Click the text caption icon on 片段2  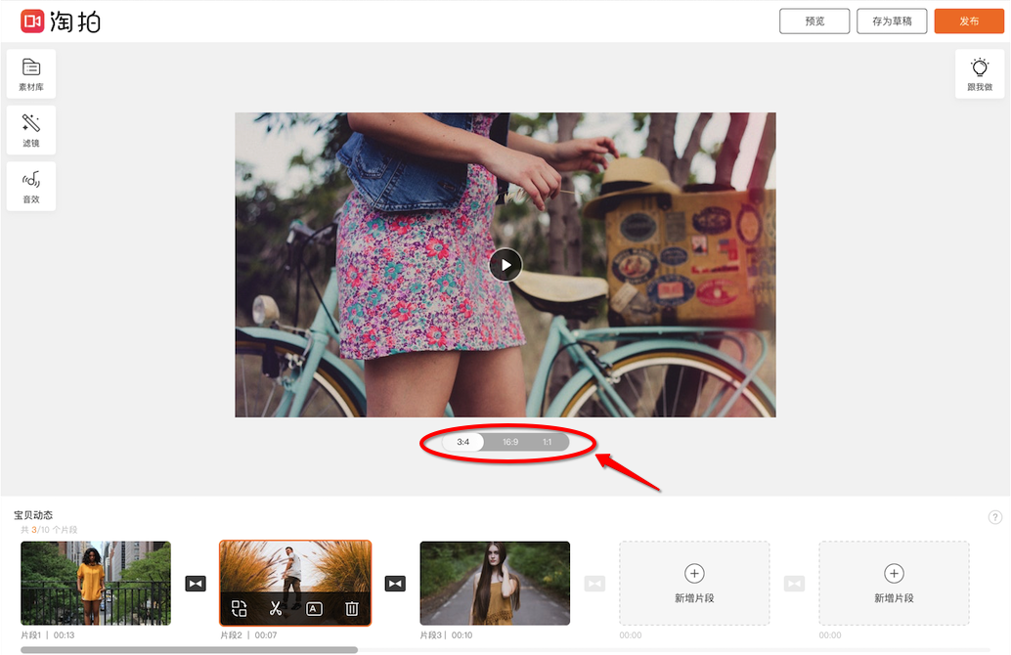[314, 609]
